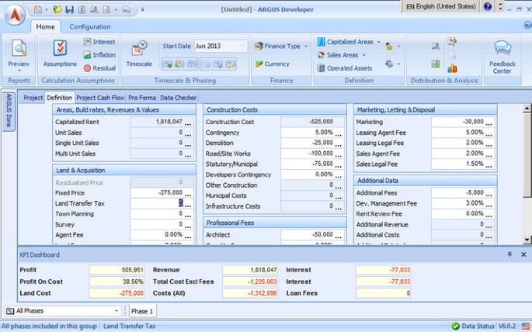This screenshot has height=332, width=532.
Task: Click the Preview reports icon
Action: (19, 52)
